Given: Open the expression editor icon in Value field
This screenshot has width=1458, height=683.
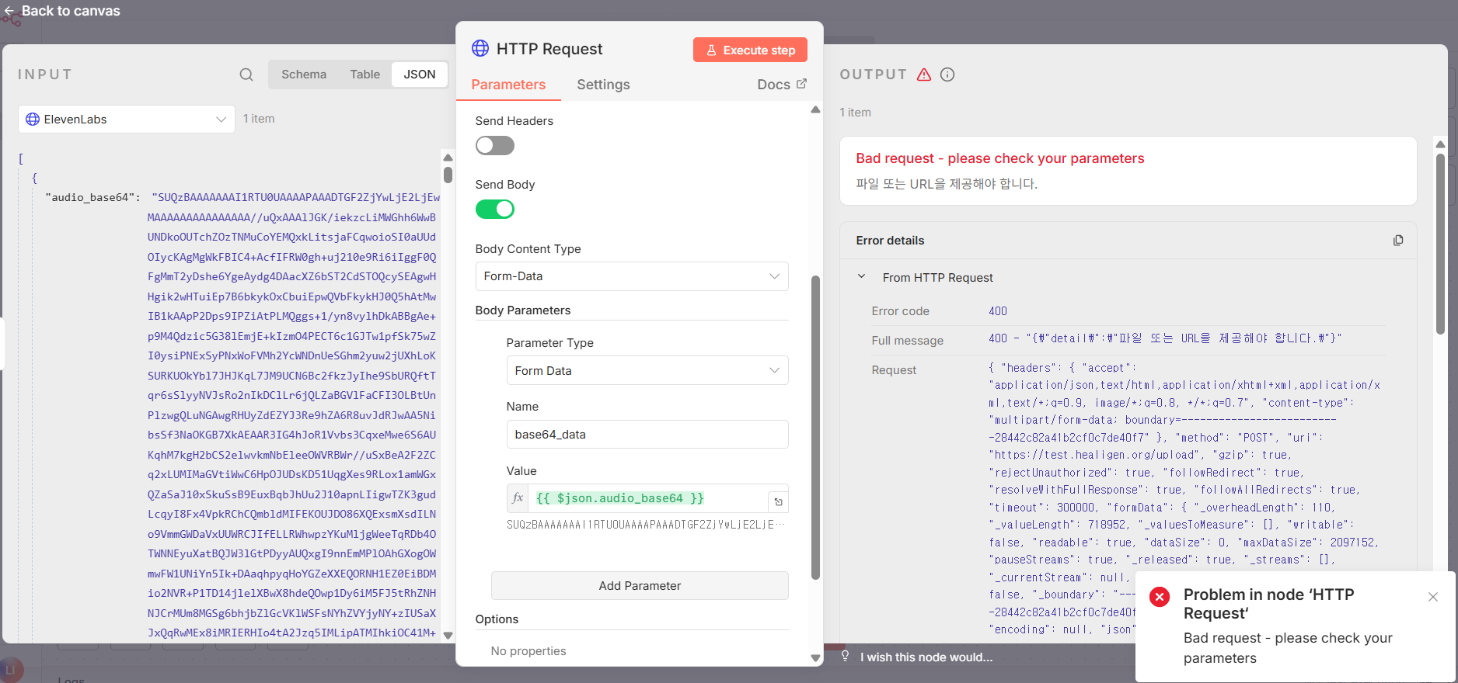Looking at the screenshot, I should click(778, 502).
